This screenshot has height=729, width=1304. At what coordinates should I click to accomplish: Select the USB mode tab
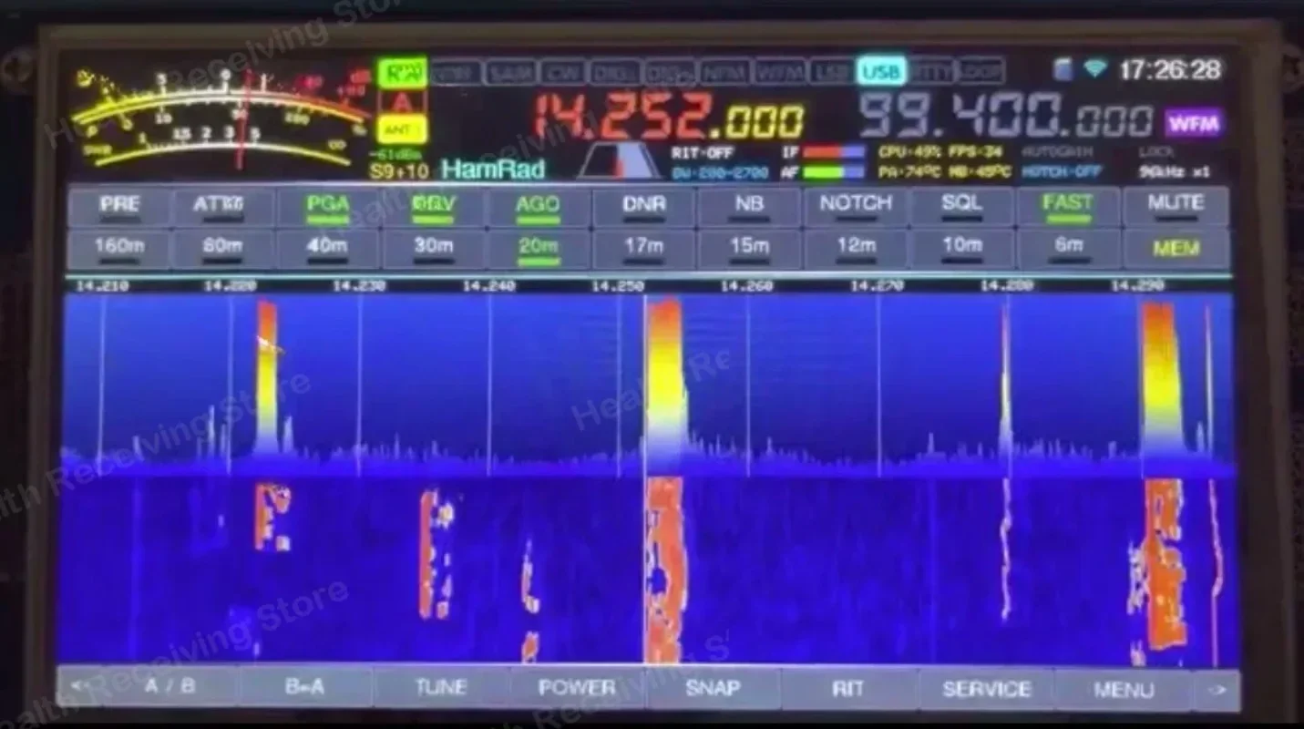(x=880, y=71)
